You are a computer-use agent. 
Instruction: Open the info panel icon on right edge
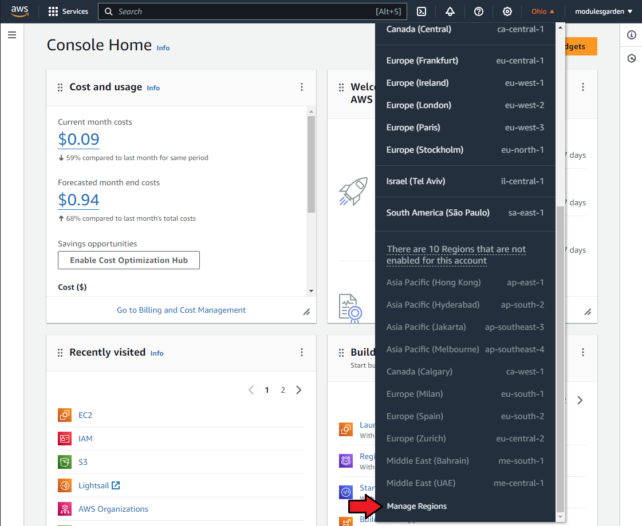pos(631,35)
